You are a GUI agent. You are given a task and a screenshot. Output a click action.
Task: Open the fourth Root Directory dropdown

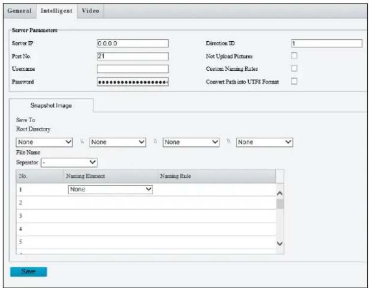point(264,142)
